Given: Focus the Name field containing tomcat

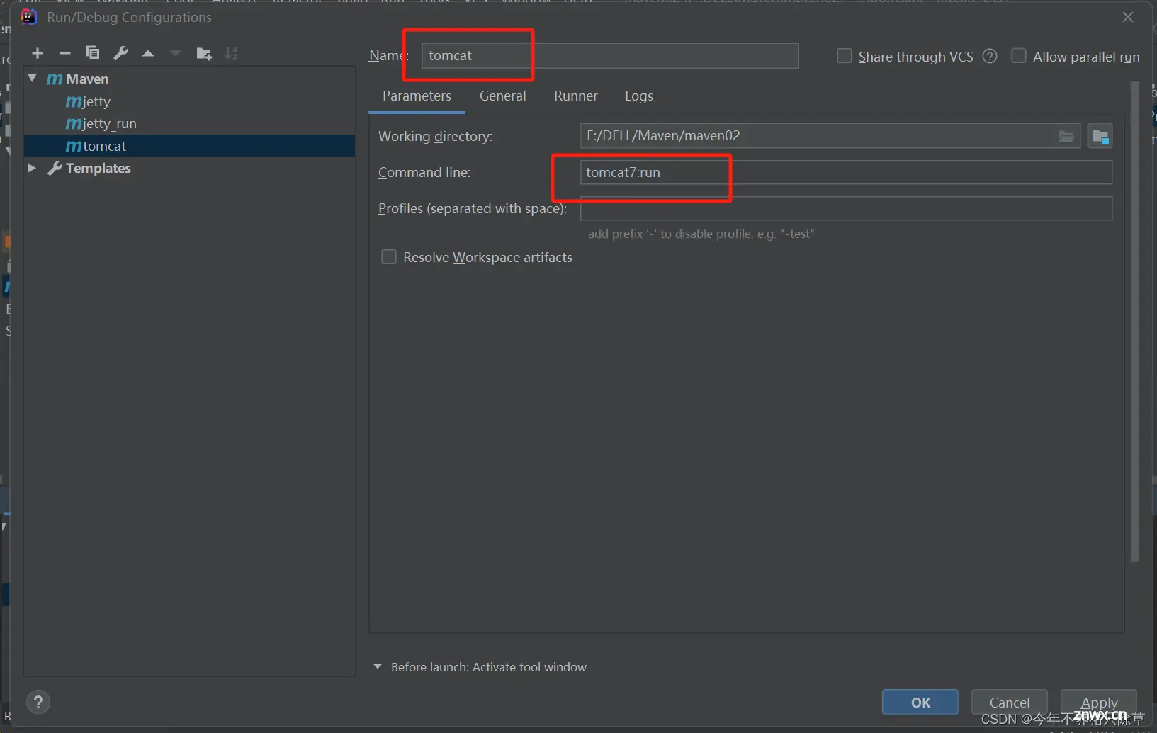Looking at the screenshot, I should [610, 56].
